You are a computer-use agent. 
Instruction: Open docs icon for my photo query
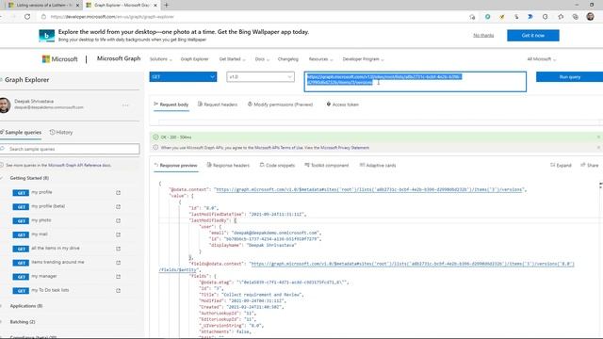pos(118,220)
